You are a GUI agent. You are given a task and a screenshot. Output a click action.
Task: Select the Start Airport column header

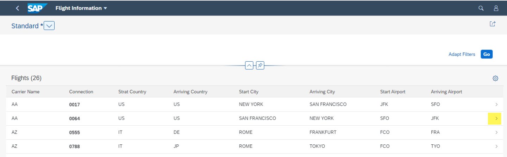[x=393, y=92]
